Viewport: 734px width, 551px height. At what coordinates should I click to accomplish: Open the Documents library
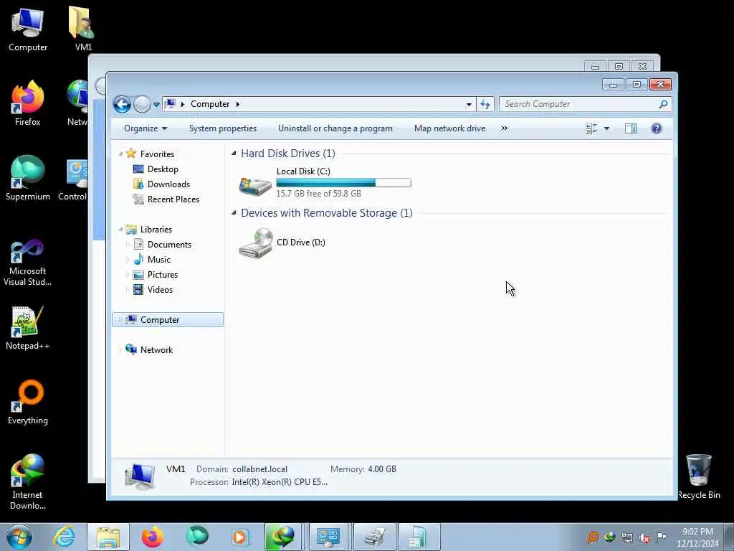168,244
